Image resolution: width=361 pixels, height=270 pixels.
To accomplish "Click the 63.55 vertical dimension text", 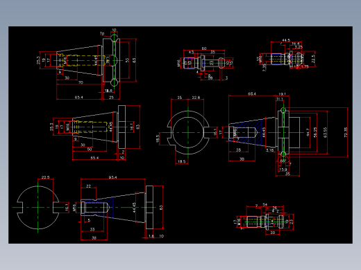I will pos(325,132).
